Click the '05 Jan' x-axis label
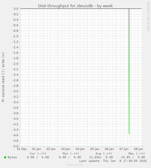This screenshot has width=151, height=168. click(95, 149)
